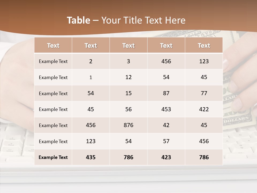Click the cell with value 2
The height and width of the screenshot is (193, 257).
click(91, 61)
